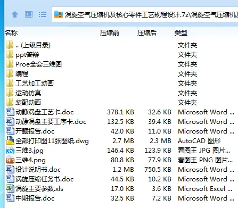Screen dimensions: 238x208
Task: Select the file name 涡旋压缩任务书.doc
Action: [x=44, y=179]
